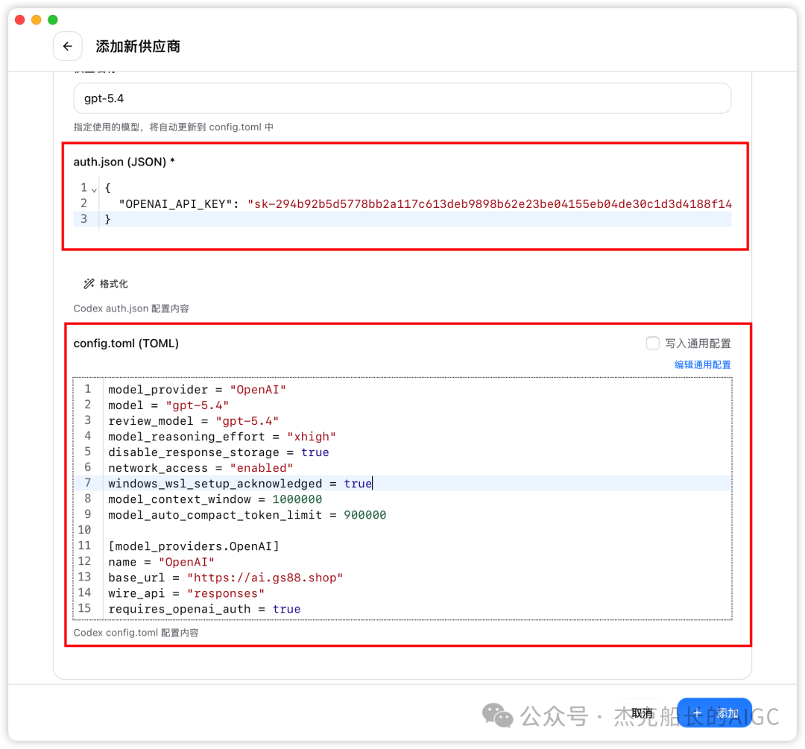The image size is (805, 749).
Task: Click the windows_wsl_setup_acknowledged line
Action: [x=240, y=484]
